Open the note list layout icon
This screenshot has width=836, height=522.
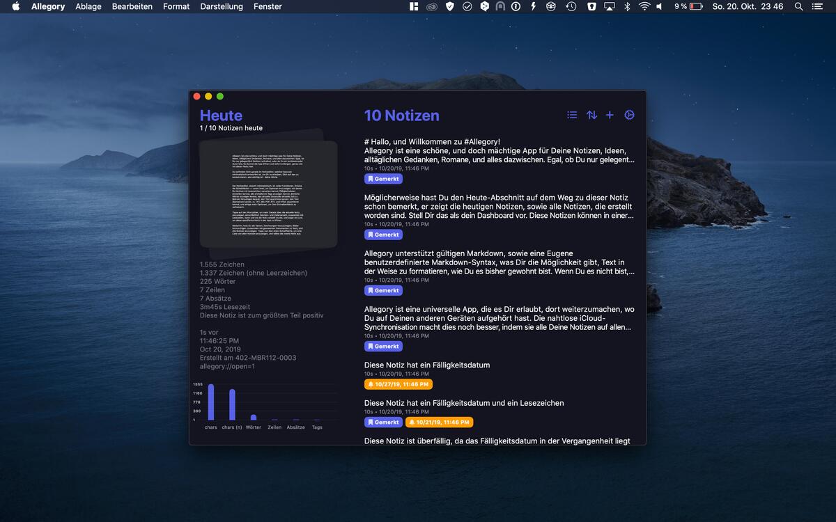pos(572,115)
